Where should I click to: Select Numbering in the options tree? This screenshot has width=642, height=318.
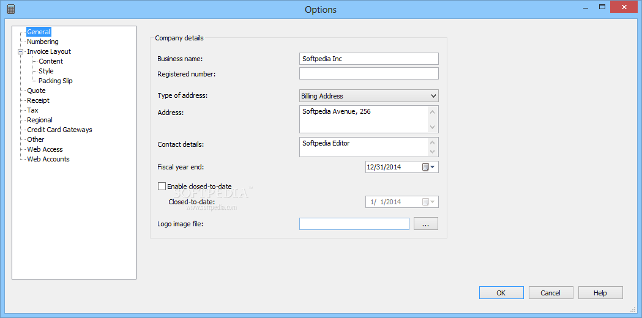click(43, 42)
